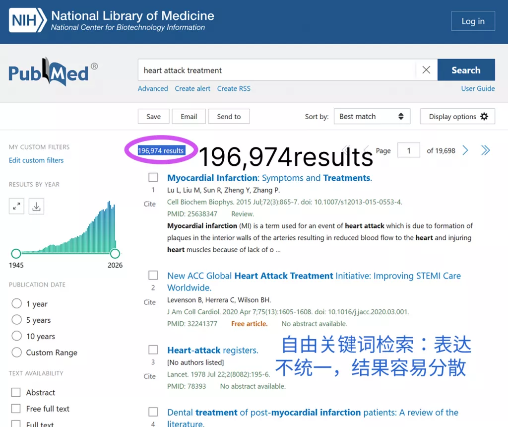Check the first result Myocardial Infarction article

coord(153,177)
